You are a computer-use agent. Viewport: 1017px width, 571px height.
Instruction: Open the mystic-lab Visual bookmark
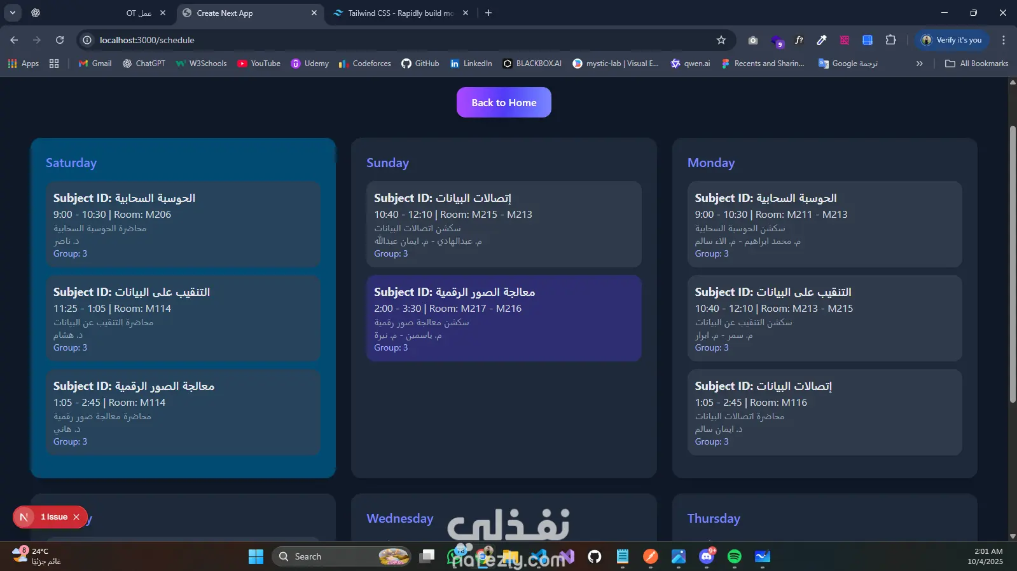[x=616, y=64]
